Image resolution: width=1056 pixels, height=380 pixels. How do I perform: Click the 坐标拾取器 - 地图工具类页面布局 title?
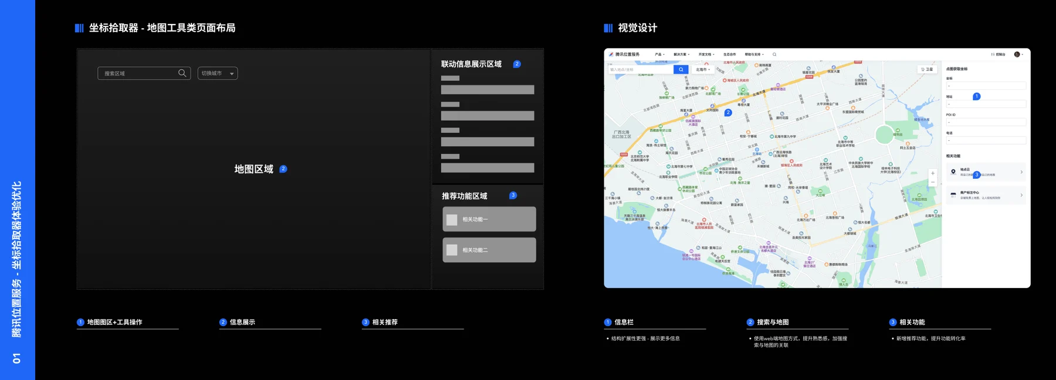[x=162, y=28]
